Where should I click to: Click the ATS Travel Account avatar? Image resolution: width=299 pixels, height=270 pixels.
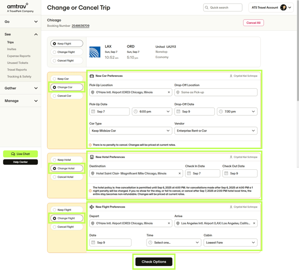click(x=284, y=7)
